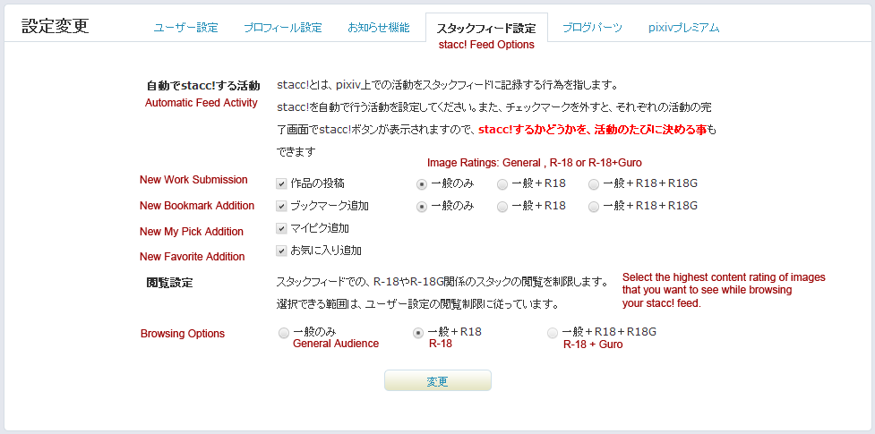Select 一般のみ for New Bookmark Addition
Image resolution: width=875 pixels, height=434 pixels.
[x=422, y=206]
